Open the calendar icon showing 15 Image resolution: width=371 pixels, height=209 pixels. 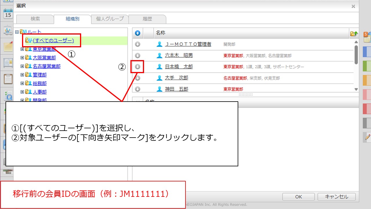[8, 14]
